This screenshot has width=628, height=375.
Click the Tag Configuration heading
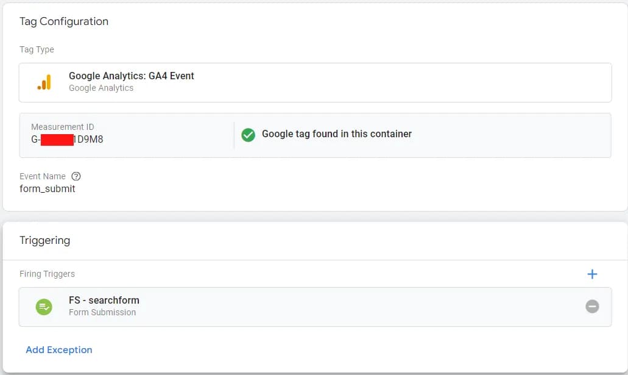(x=64, y=21)
